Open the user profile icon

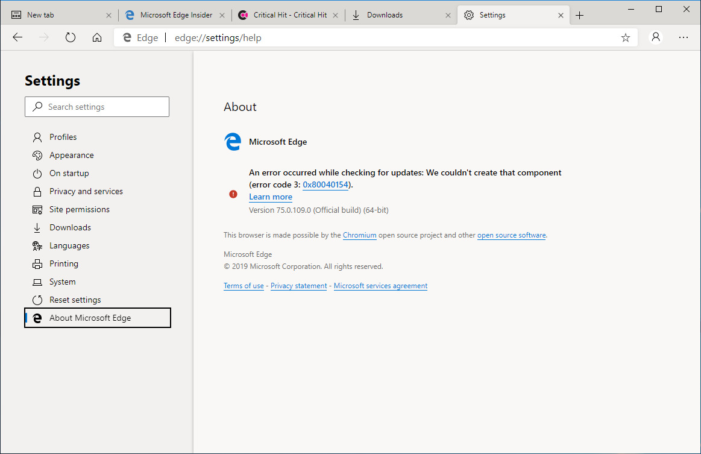pyautogui.click(x=656, y=37)
